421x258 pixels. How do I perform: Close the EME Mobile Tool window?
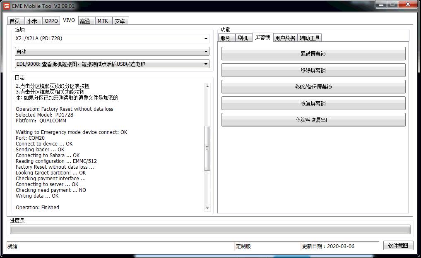pyautogui.click(x=408, y=4)
